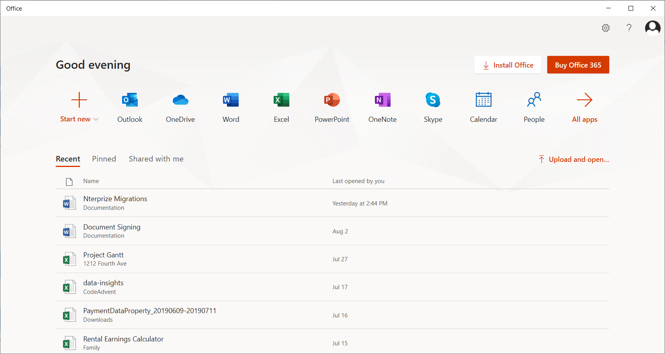
Task: Launch the Word app icon
Action: pyautogui.click(x=231, y=100)
